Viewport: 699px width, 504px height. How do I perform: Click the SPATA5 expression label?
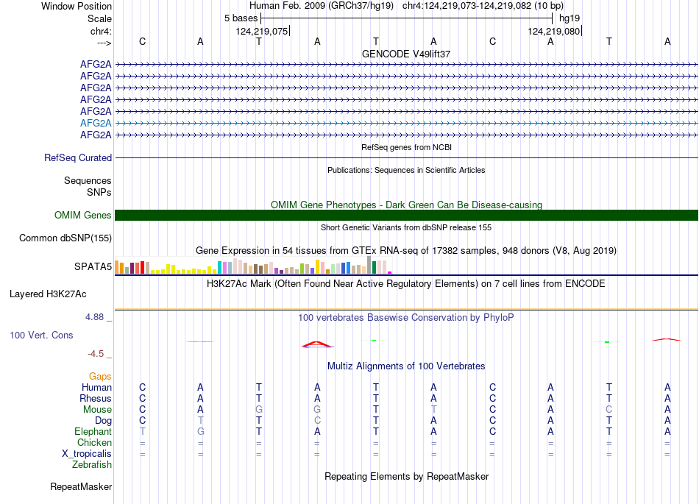[x=93, y=266]
